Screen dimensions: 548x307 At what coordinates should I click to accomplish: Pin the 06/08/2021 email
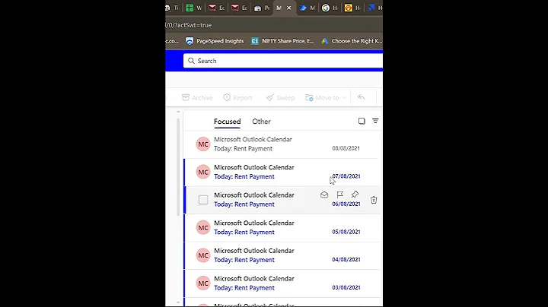pos(355,195)
